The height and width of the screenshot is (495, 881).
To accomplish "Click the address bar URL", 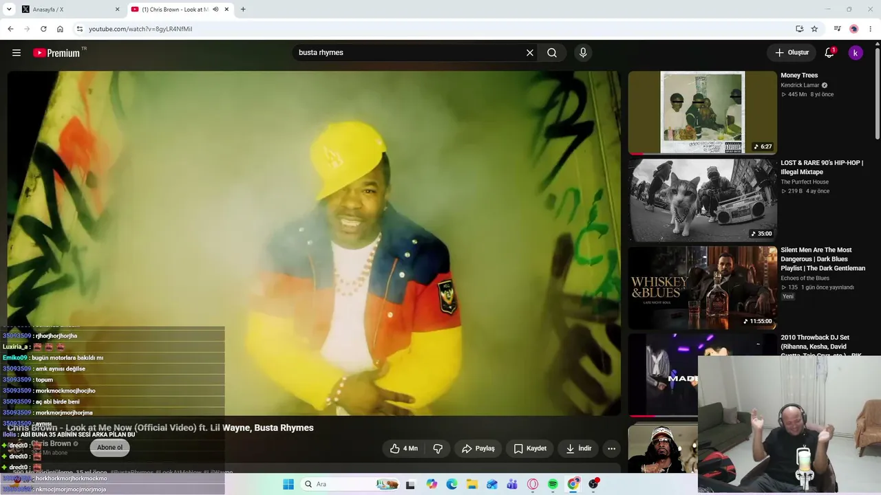I will point(140,29).
